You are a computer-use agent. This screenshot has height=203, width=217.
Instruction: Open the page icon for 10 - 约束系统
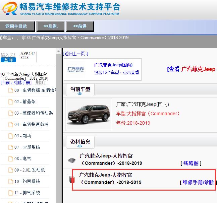(x=11, y=181)
